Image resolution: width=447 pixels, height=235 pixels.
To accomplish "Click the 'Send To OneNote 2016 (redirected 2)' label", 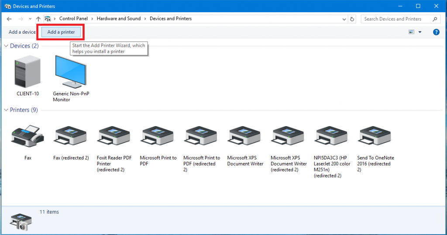I will pyautogui.click(x=375, y=164).
